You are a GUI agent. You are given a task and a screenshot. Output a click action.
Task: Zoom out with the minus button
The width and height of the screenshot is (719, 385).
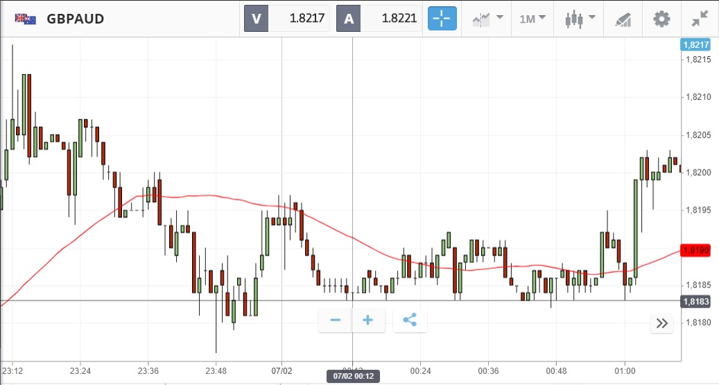(335, 320)
